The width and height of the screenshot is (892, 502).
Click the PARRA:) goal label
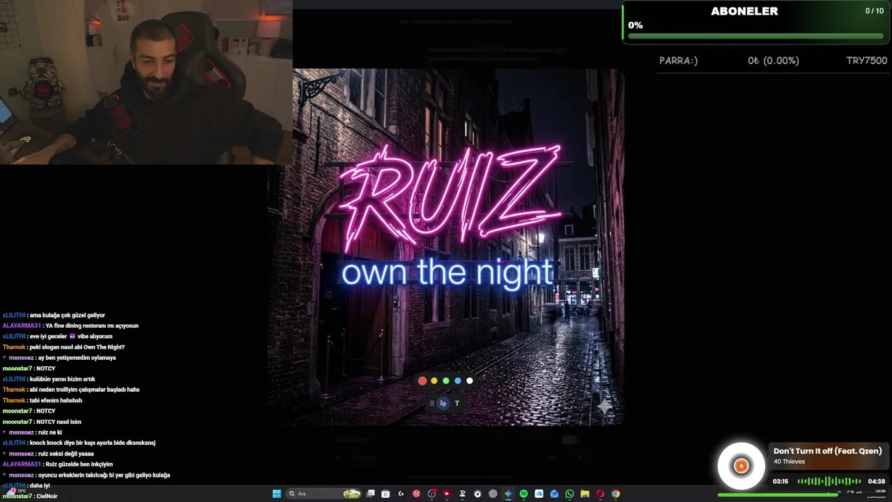[678, 61]
